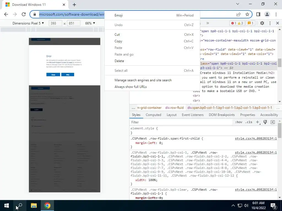
Task: Open the Windows Start menu
Action: pyautogui.click(x=7, y=206)
